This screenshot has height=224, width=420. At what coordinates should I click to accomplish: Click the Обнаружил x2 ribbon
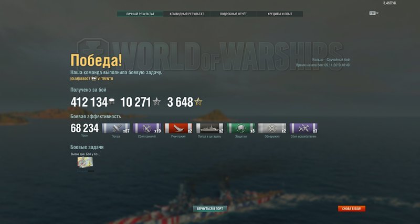coord(272,128)
